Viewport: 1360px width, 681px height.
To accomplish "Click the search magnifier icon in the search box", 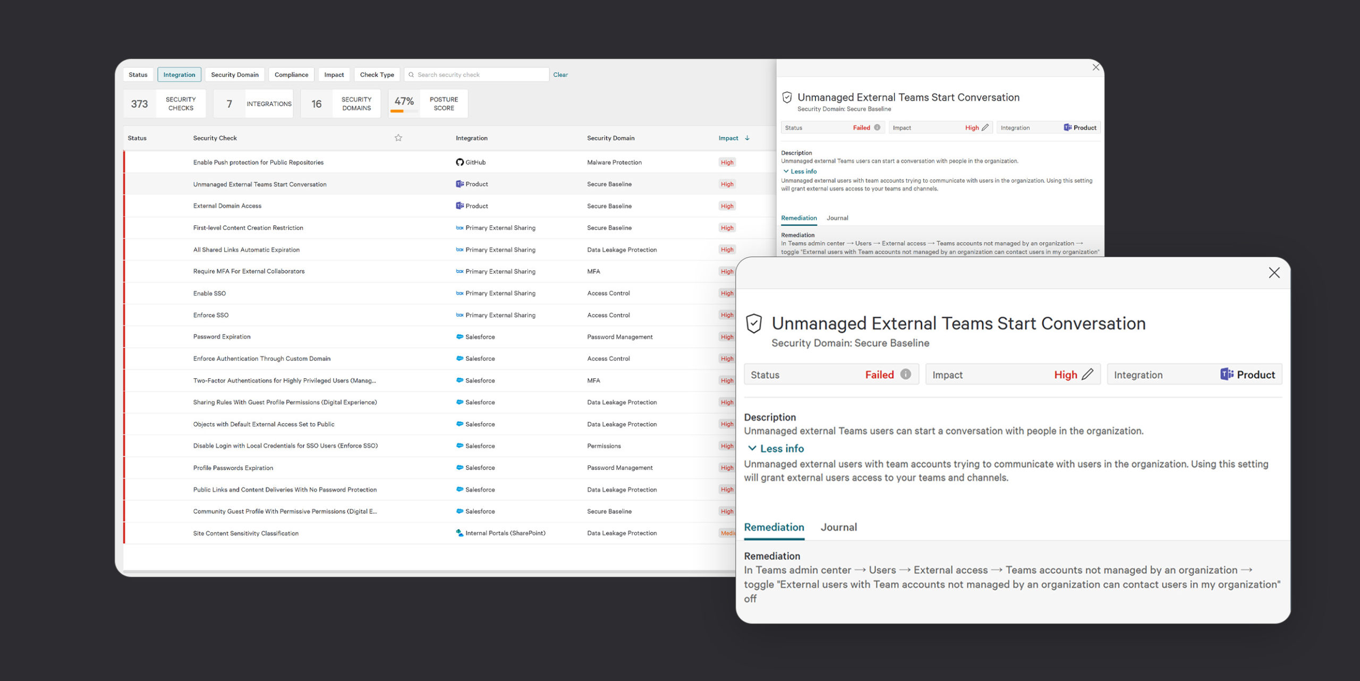I will click(411, 75).
